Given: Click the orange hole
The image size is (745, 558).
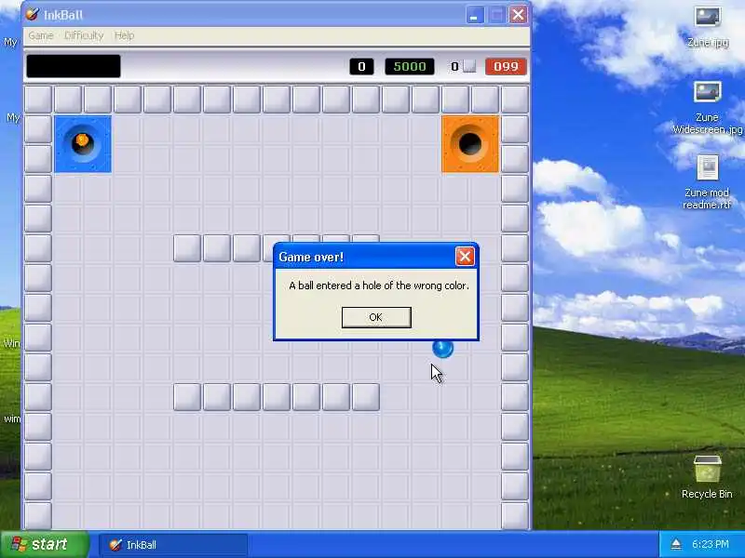Looking at the screenshot, I should click(470, 143).
